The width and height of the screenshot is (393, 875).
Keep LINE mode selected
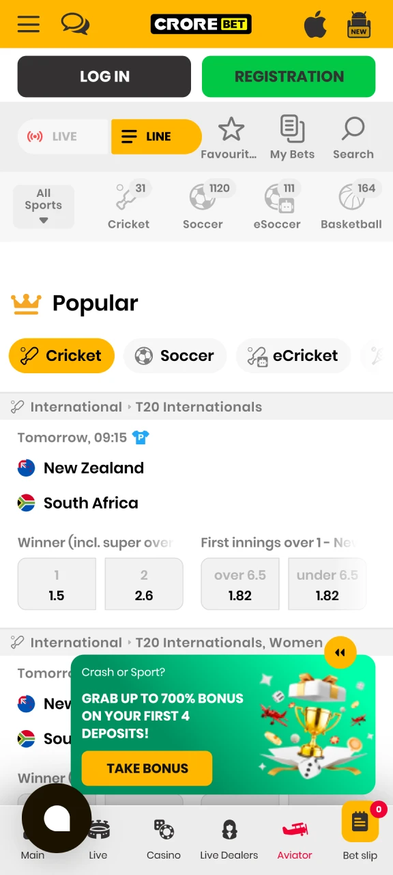click(156, 137)
